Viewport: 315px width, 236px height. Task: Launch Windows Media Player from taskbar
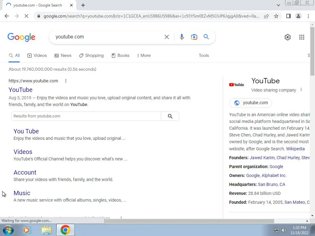click(27, 230)
